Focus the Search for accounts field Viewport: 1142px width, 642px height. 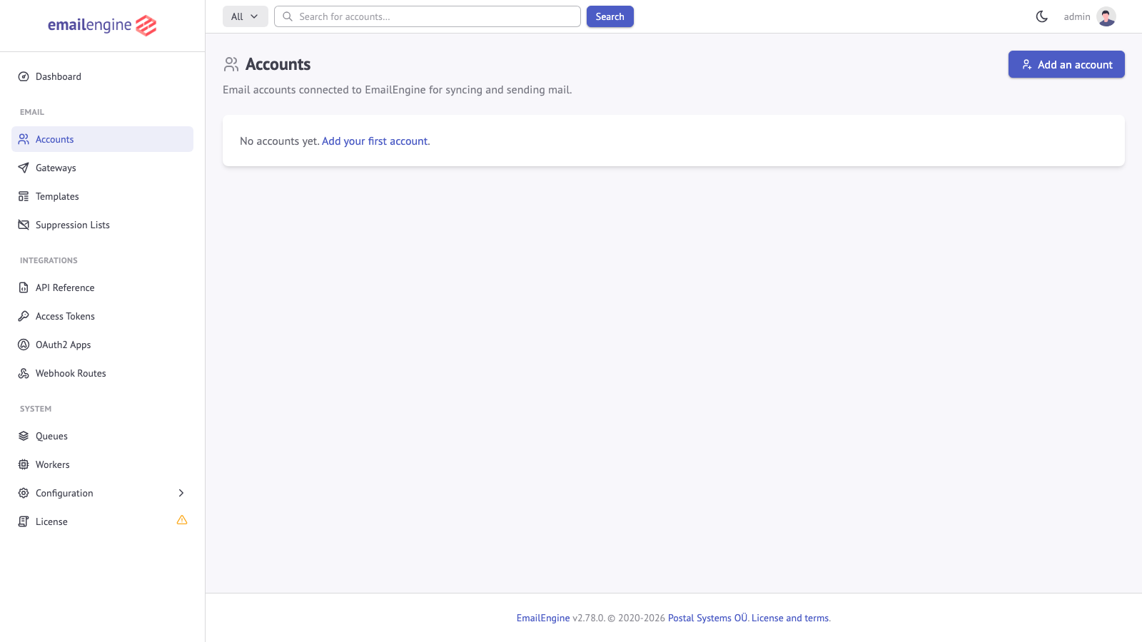[428, 16]
